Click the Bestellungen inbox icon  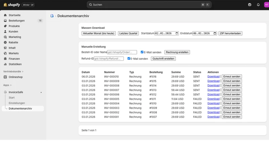5,20
